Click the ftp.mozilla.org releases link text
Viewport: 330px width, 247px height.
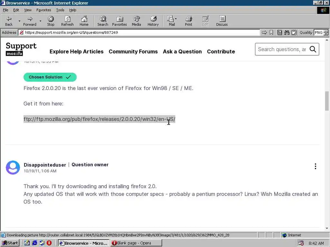point(99,119)
